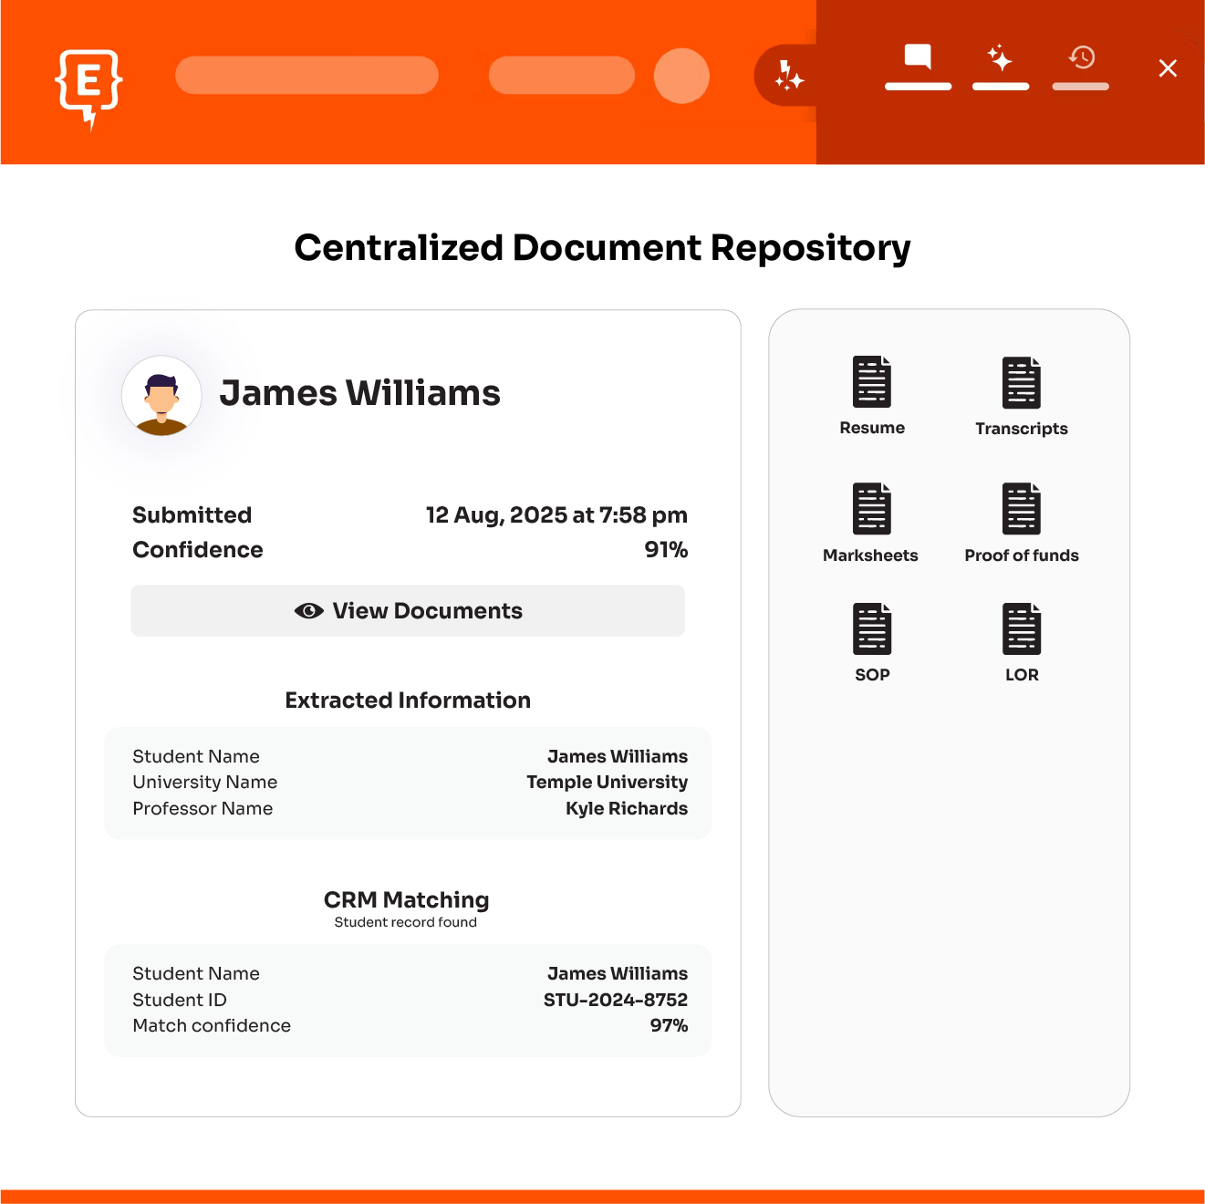Open the Resume document icon

(x=871, y=381)
